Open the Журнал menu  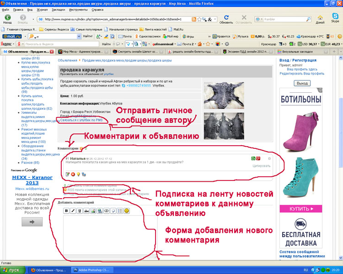coord(42,10)
